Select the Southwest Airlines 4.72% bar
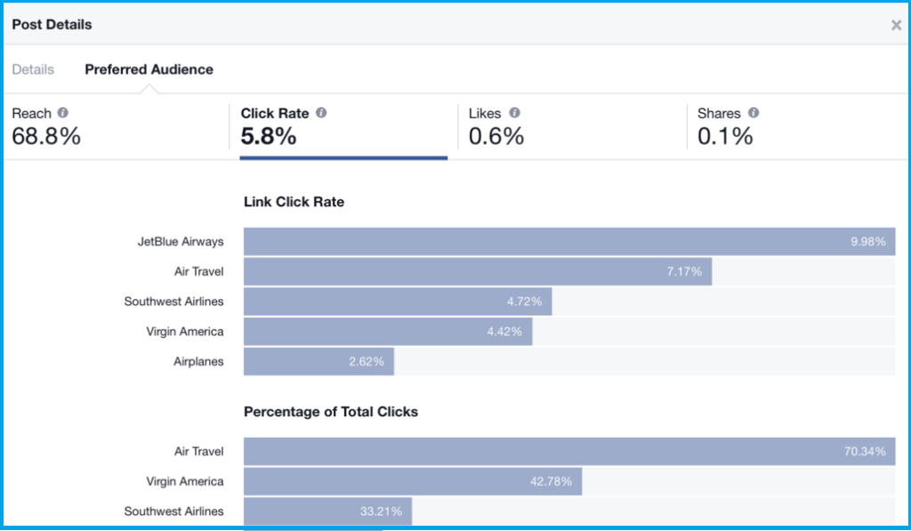This screenshot has width=911, height=531. [398, 302]
